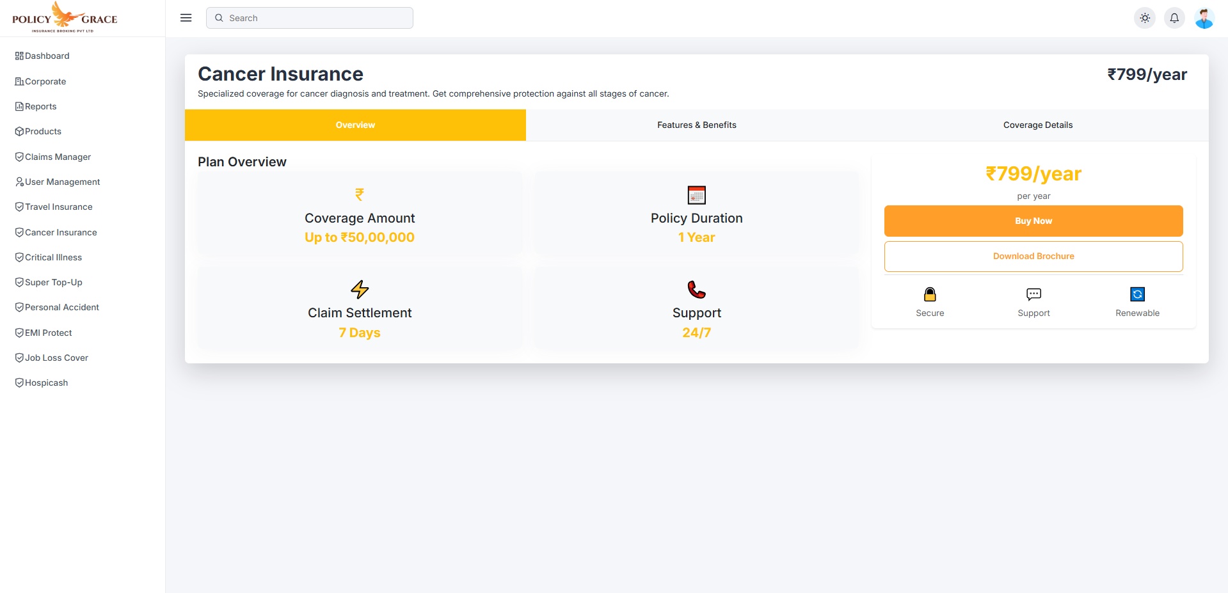Click Download Brochure button
The image size is (1228, 593).
[1033, 257]
